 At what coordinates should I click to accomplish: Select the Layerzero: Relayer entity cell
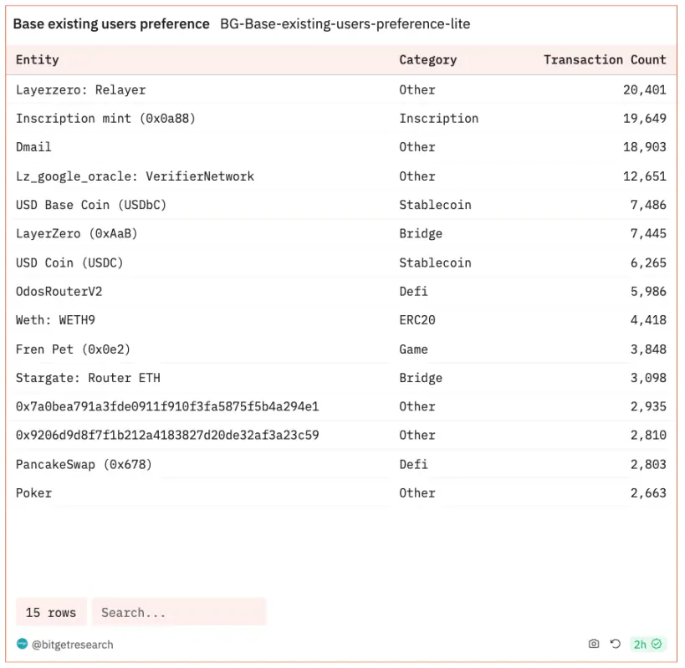pyautogui.click(x=80, y=89)
